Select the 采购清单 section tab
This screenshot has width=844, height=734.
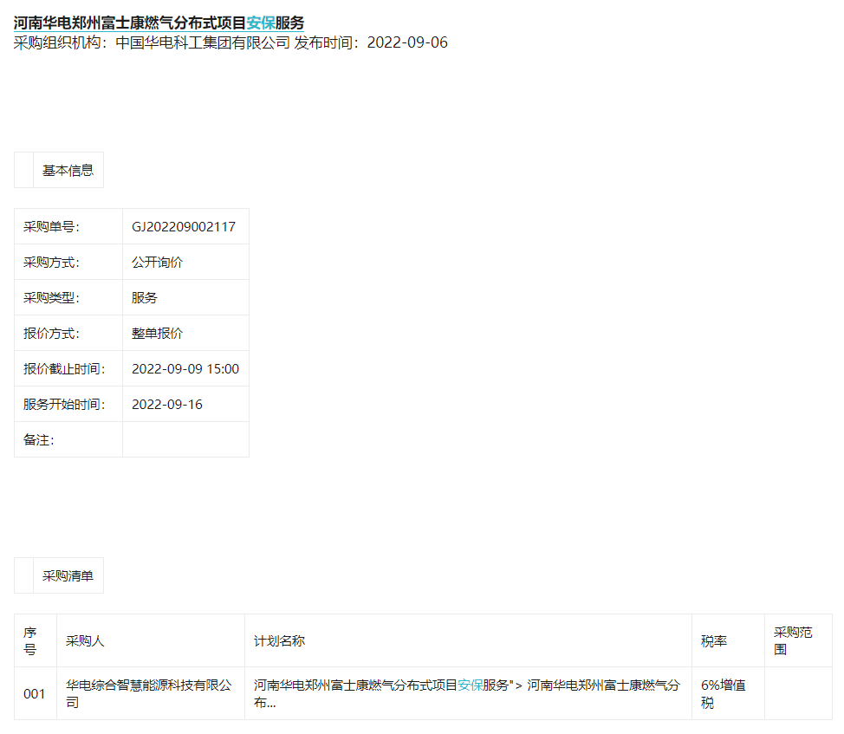point(68,576)
